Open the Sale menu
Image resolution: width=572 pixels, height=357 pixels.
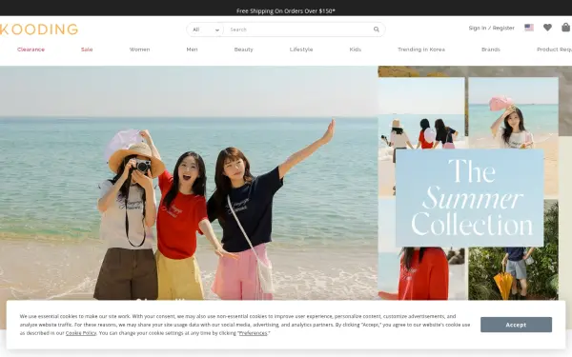[x=87, y=50]
